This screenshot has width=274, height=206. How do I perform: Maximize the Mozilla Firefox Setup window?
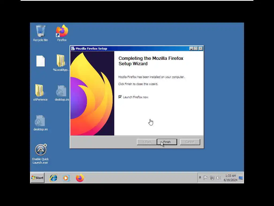click(196, 49)
